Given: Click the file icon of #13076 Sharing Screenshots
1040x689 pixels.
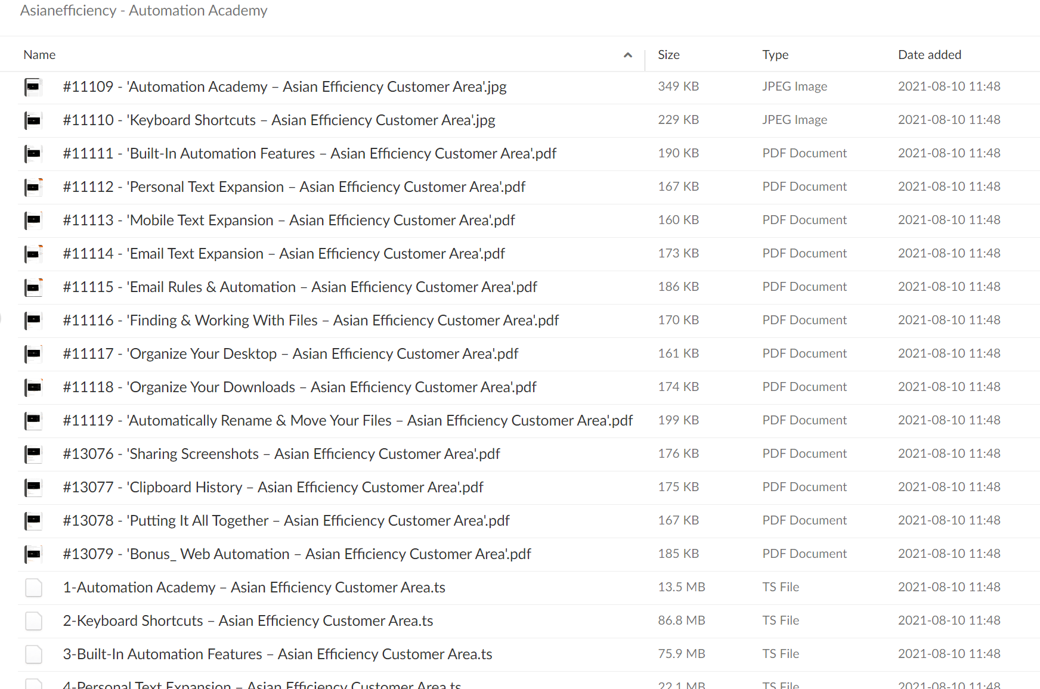Looking at the screenshot, I should 34,454.
